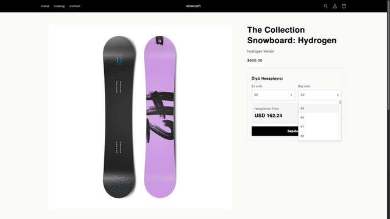The image size is (390, 219).
Task: Click the purple snowboard graphic
Action: pos(160,117)
